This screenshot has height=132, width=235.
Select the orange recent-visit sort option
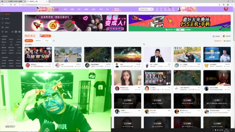218,41
